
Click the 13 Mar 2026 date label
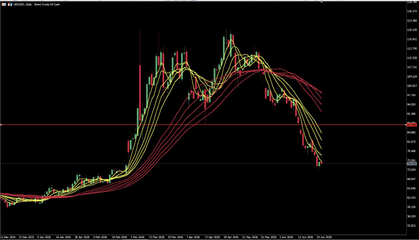pyautogui.click(x=157, y=238)
